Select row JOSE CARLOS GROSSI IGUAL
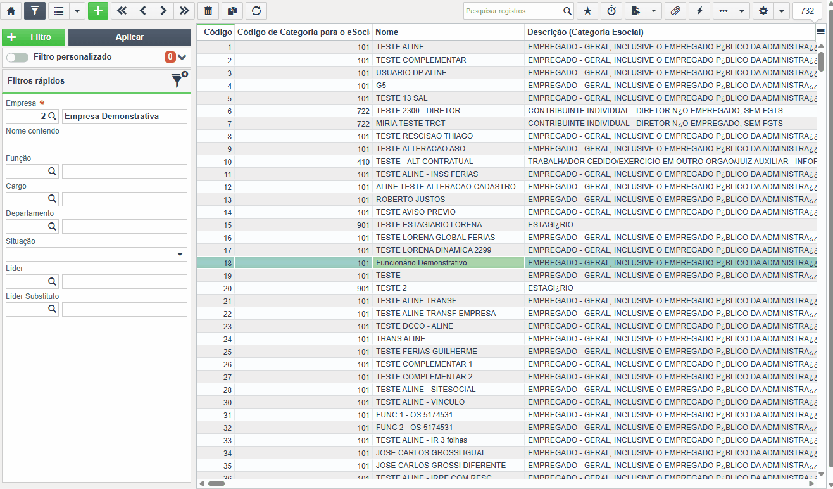This screenshot has width=833, height=489. 506,453
